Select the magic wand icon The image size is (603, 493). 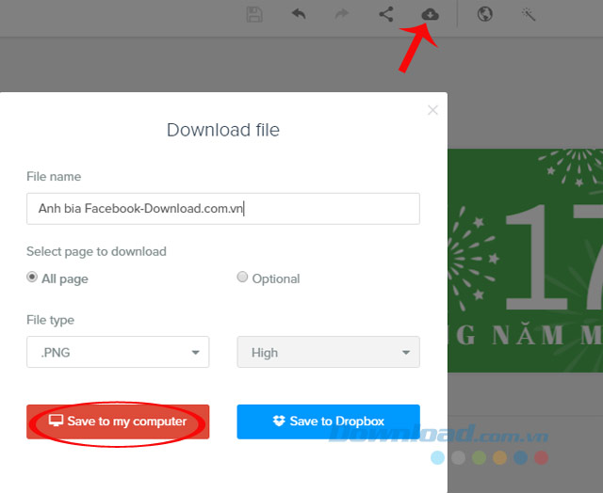coord(530,14)
